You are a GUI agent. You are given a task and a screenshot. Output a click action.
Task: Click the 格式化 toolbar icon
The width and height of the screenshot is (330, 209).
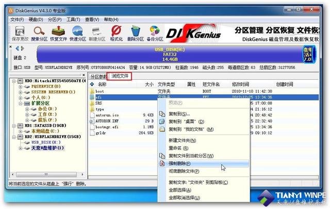(x=116, y=31)
